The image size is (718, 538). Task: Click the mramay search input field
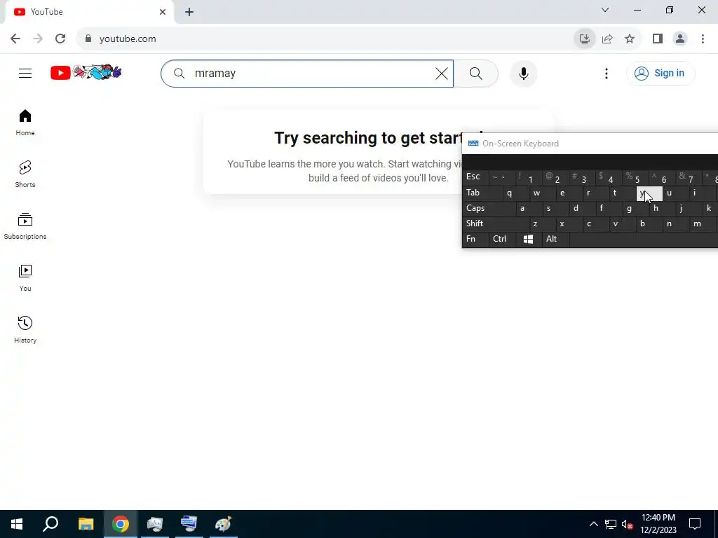click(x=307, y=73)
